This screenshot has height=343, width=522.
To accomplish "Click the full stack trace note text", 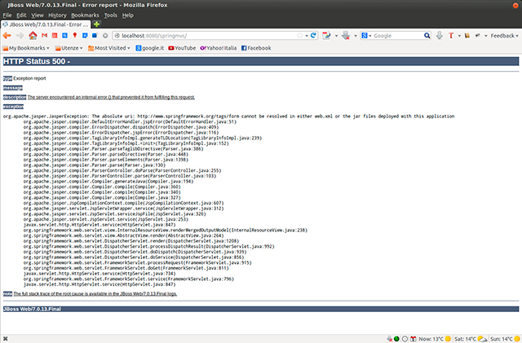I will (x=95, y=294).
